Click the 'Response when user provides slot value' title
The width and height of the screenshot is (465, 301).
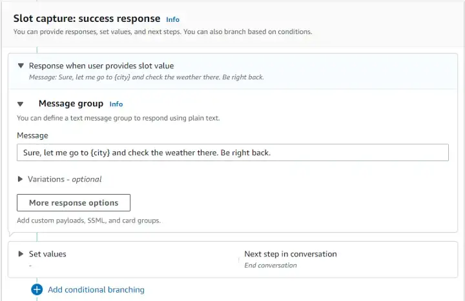click(101, 66)
